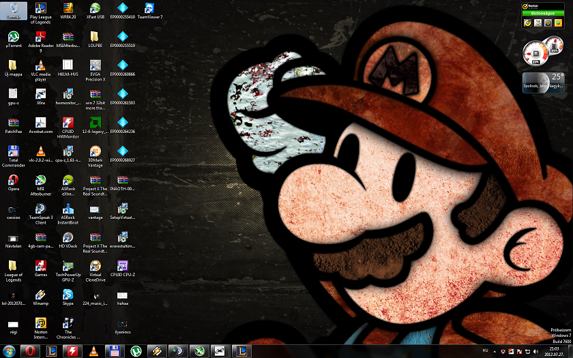
Task: Open the Új mappa folder
Action: [x=13, y=65]
